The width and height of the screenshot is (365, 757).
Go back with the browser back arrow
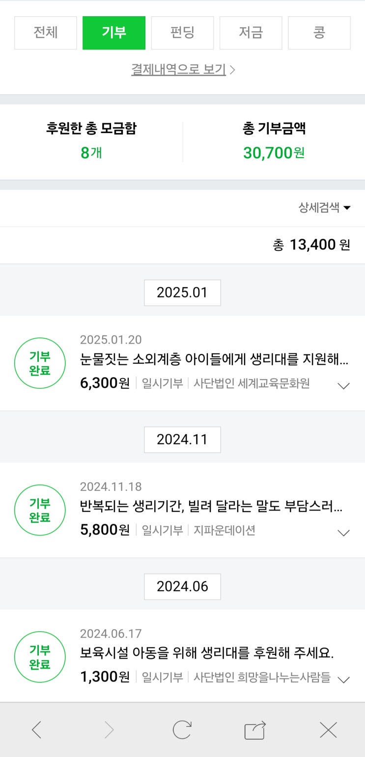(37, 730)
